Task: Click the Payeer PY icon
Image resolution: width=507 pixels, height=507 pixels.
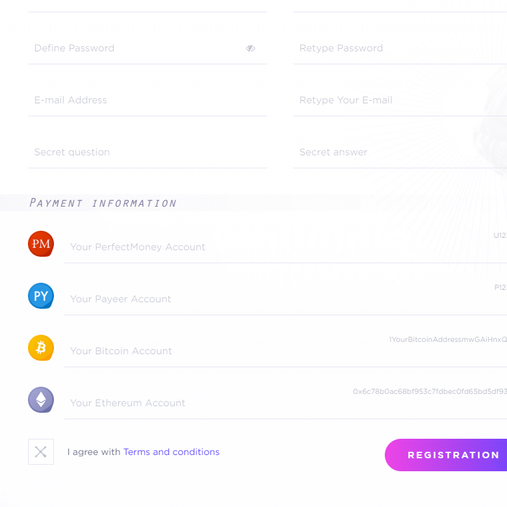Action: point(41,296)
